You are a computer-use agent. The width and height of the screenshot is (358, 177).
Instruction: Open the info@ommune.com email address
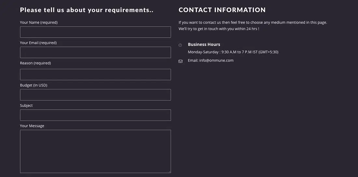[216, 60]
